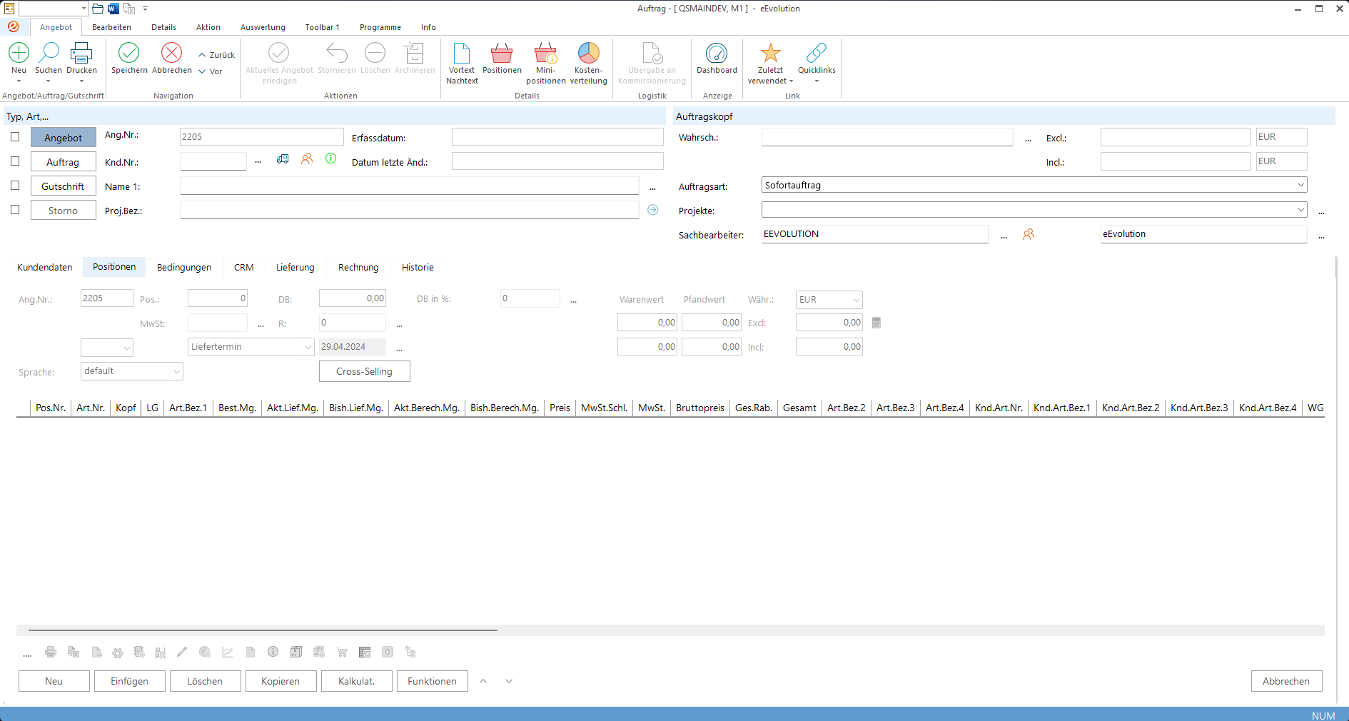1349x721 pixels.
Task: Click the Funktionen button
Action: point(432,681)
